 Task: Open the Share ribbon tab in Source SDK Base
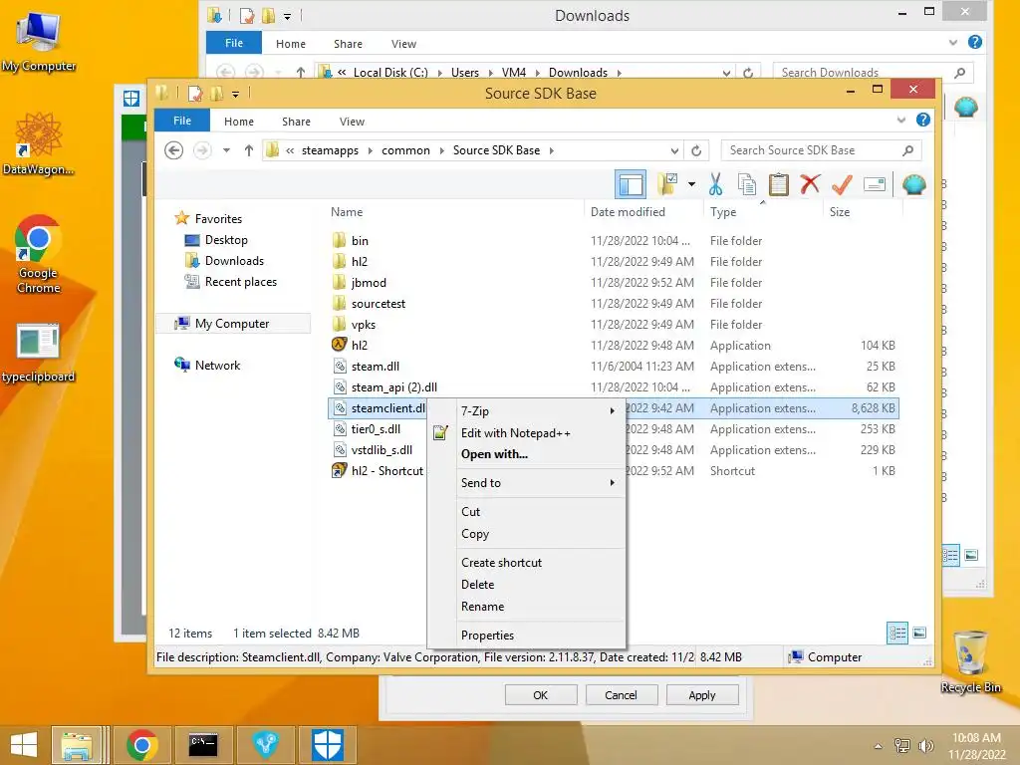pos(296,122)
